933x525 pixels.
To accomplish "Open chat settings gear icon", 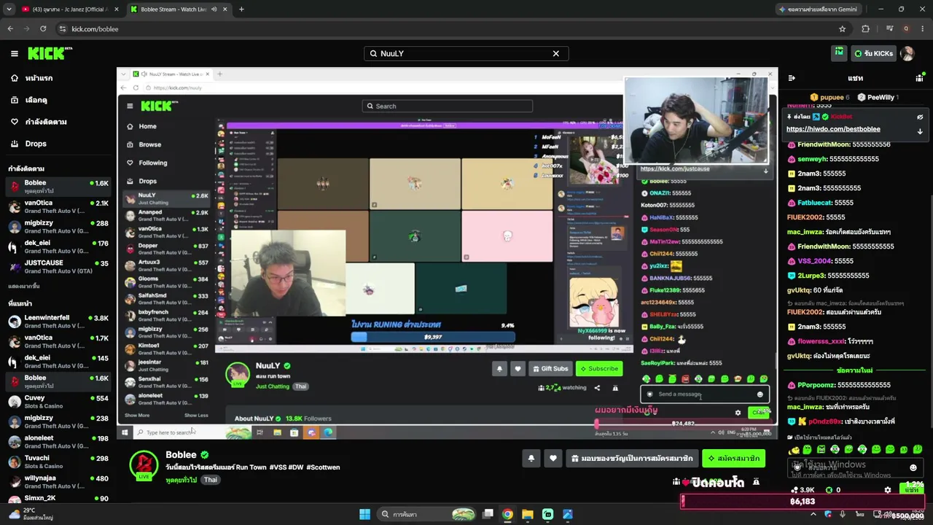I will [x=887, y=490].
